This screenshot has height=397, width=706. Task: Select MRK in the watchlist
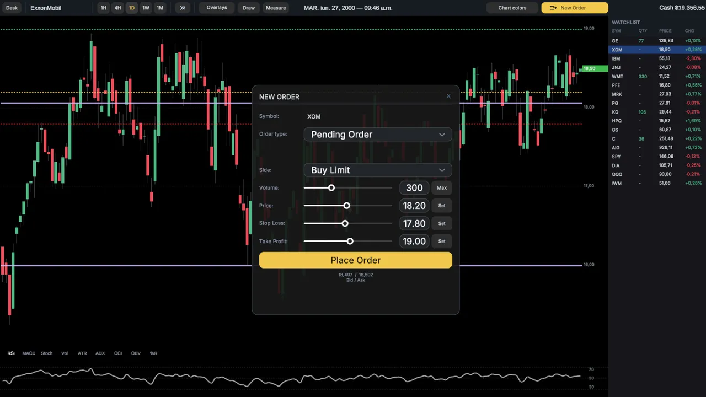[657, 94]
